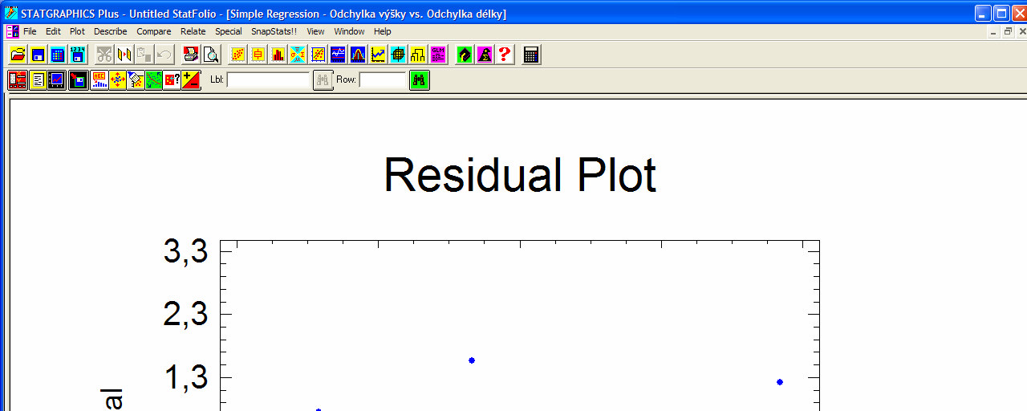Click the Tabular Options icon
The image size is (1027, 411).
(x=38, y=80)
